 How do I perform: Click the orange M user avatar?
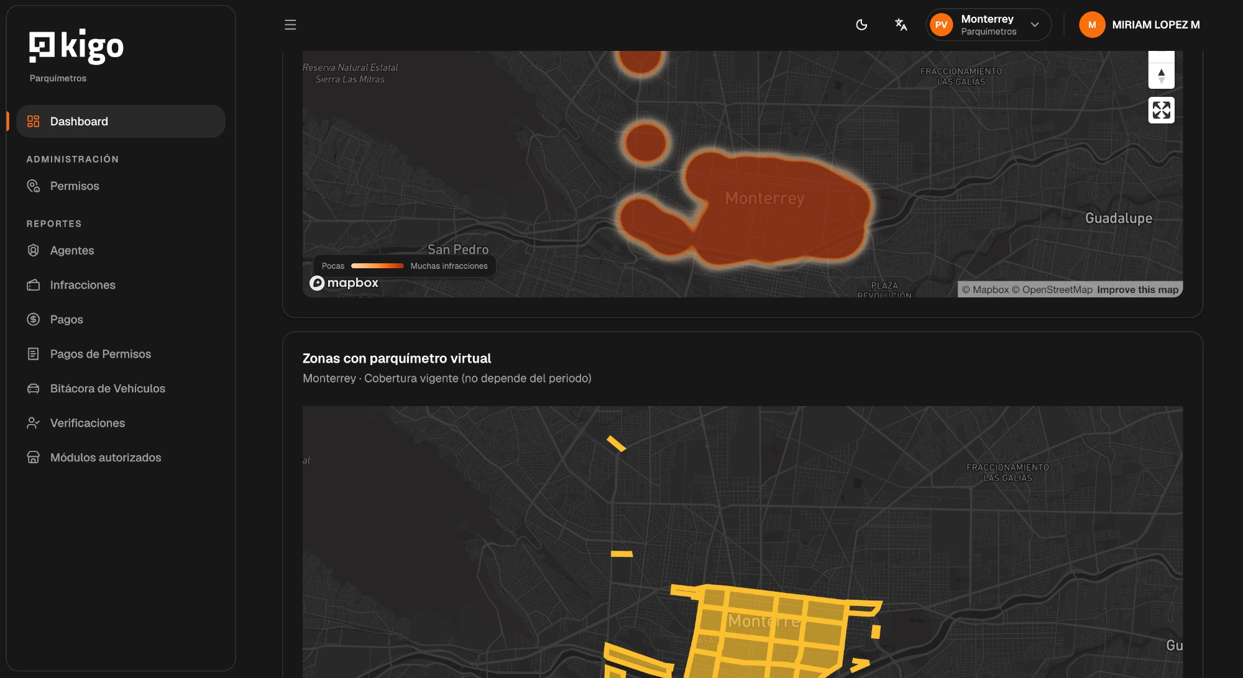(1092, 25)
